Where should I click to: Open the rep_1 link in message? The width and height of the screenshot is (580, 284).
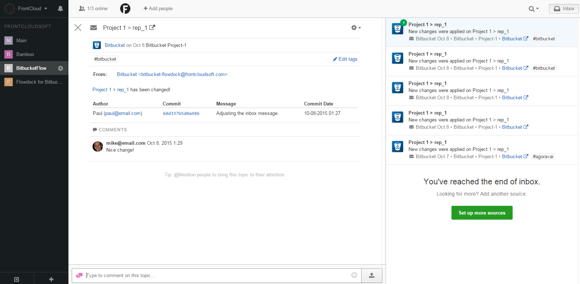point(123,89)
